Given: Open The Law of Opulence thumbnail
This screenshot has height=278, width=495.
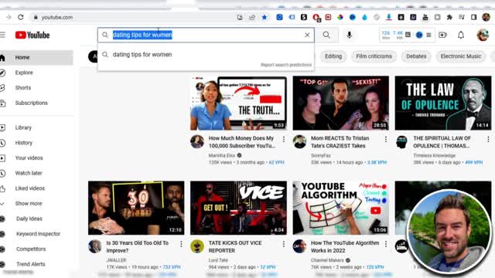Looking at the screenshot, I should (x=443, y=103).
